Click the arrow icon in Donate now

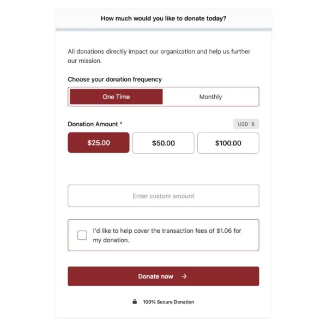coord(184,276)
